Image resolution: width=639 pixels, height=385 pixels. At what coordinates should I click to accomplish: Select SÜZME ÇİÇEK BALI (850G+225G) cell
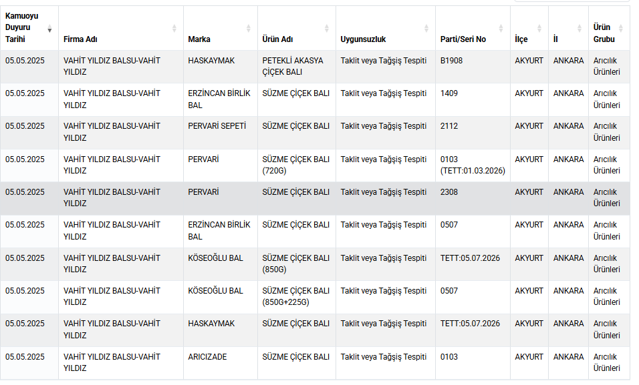point(296,297)
